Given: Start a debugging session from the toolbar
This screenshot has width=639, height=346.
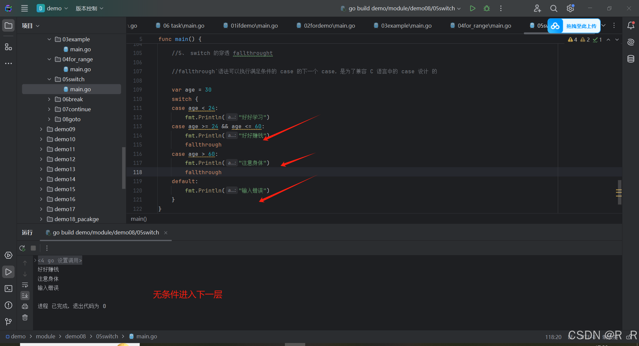Looking at the screenshot, I should click(486, 8).
